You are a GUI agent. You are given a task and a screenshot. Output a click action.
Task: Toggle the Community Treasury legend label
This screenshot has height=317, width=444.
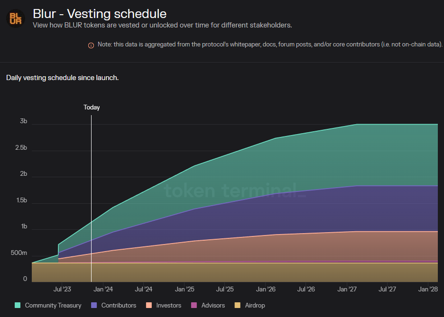(53, 306)
